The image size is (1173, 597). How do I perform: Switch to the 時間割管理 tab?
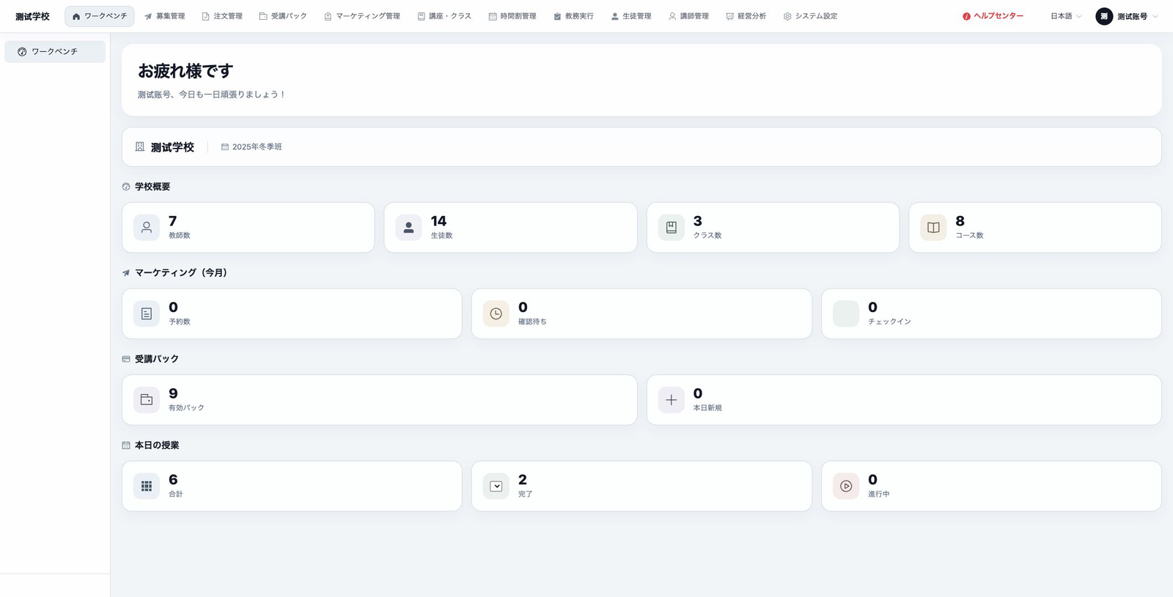pos(512,16)
